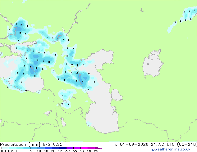Click the legend label '25'
Viewport: 197px width, 152px height.
[60, 151]
